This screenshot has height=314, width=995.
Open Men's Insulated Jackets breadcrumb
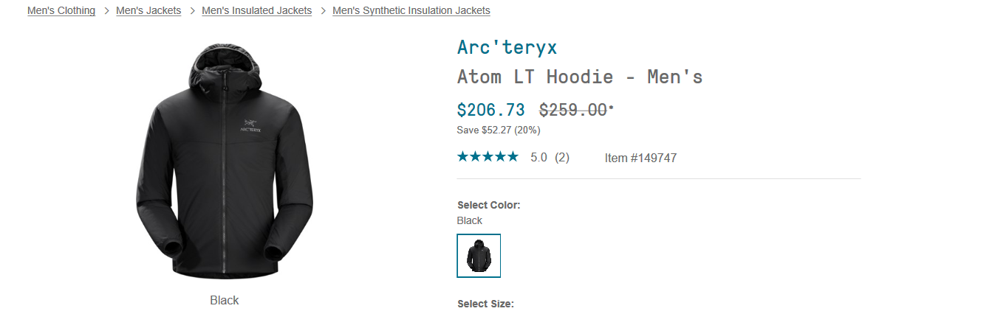tap(256, 10)
